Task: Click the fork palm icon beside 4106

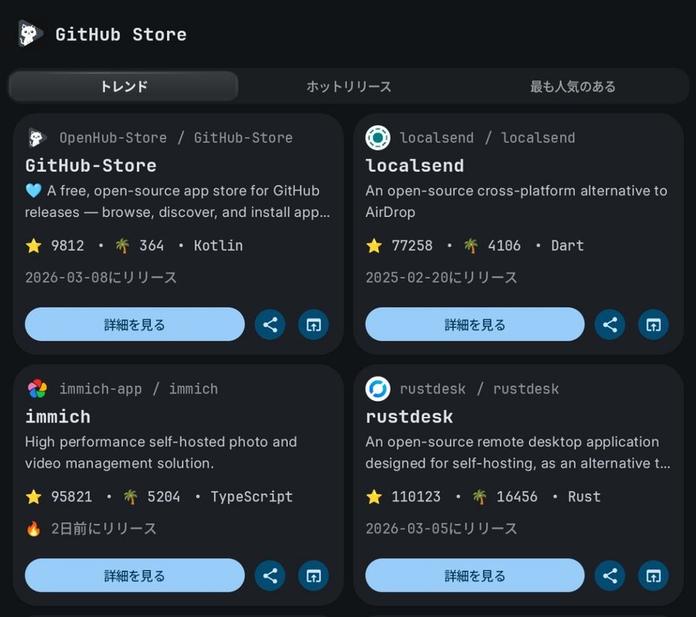Action: click(470, 245)
